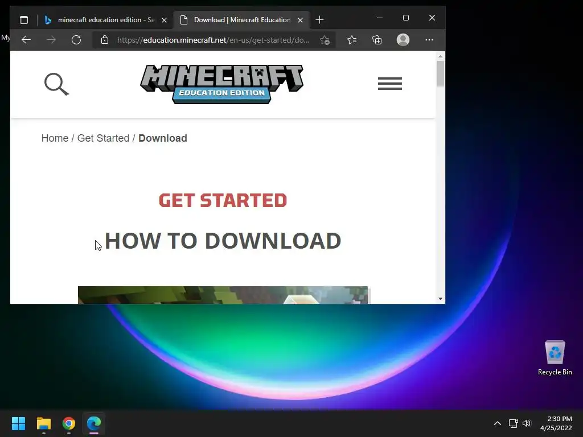This screenshot has width=583, height=437.
Task: Close the Download | Minecraft Education tab
Action: coord(300,20)
